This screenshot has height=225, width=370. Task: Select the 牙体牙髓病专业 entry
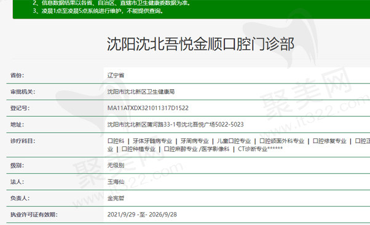[152, 141]
